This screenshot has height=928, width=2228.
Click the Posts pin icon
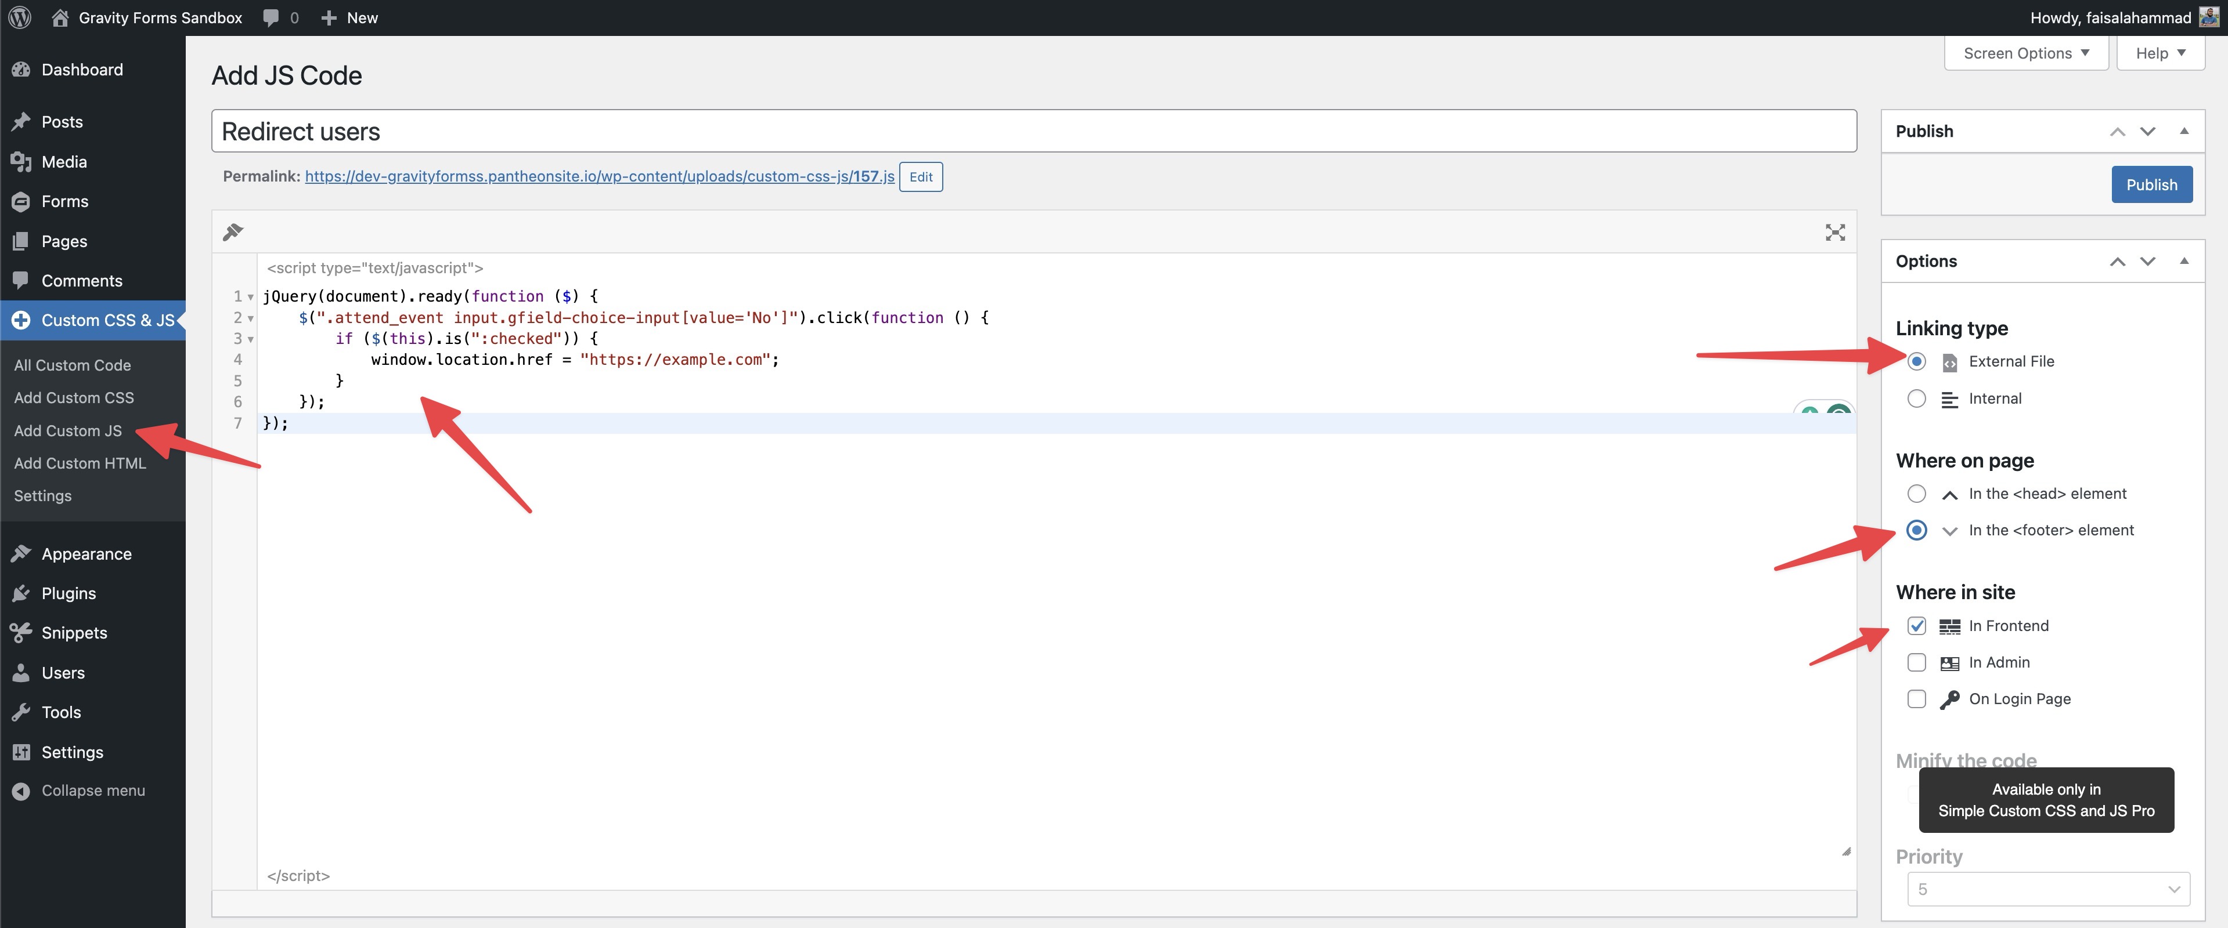(x=21, y=122)
